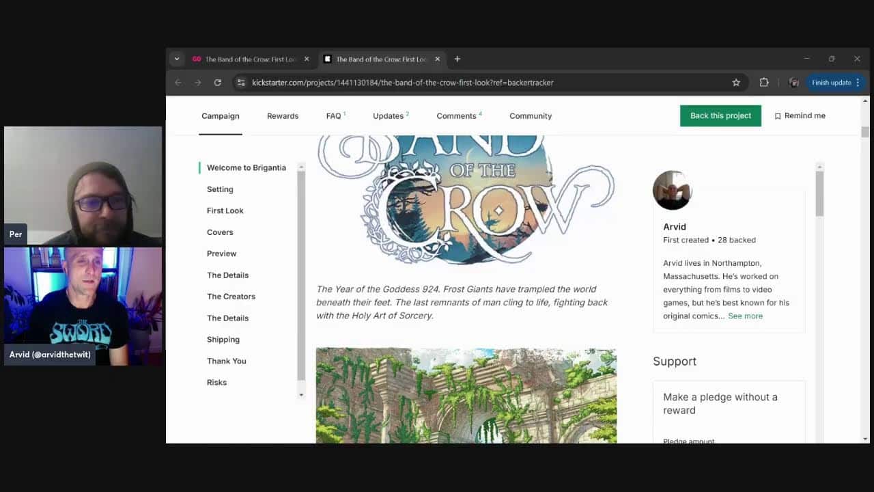Click the browser back arrow
Image resolution: width=874 pixels, height=492 pixels.
178,83
